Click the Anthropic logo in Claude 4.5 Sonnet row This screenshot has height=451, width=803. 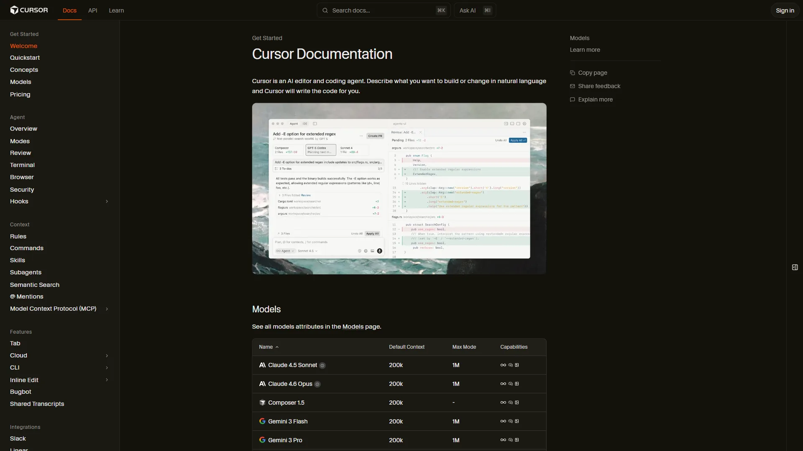(262, 365)
